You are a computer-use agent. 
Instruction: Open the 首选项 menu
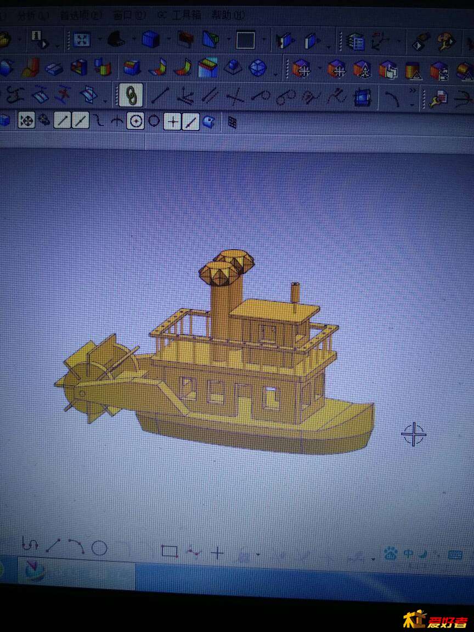pyautogui.click(x=81, y=16)
